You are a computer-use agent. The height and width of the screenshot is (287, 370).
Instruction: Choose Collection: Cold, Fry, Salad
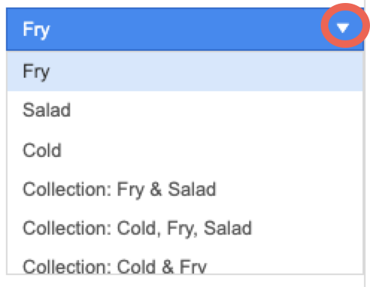[x=185, y=228]
